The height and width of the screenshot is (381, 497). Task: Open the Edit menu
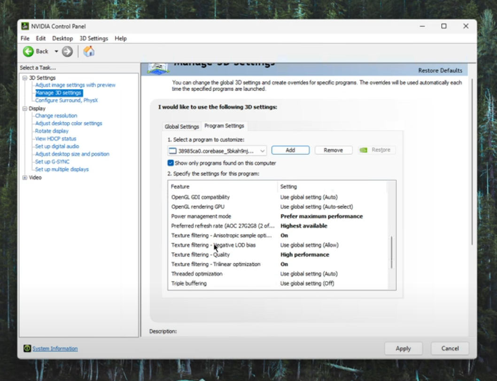(40, 38)
